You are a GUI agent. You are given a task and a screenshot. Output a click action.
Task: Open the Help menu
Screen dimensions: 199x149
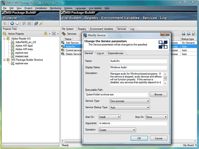click(107, 8)
